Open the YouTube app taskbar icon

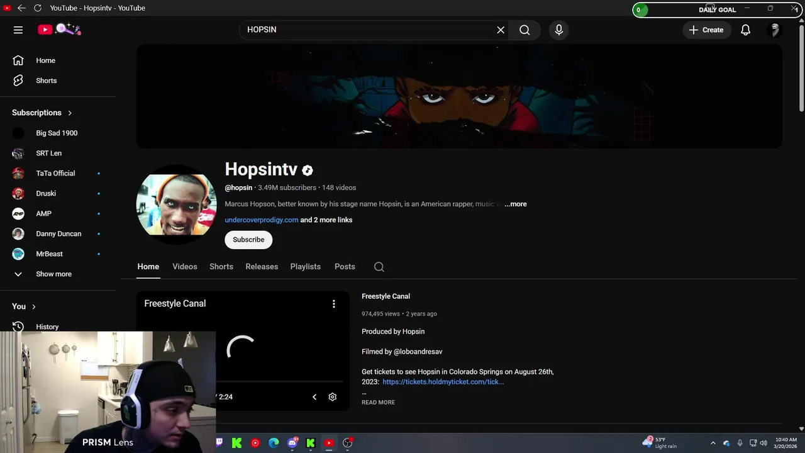tap(329, 443)
